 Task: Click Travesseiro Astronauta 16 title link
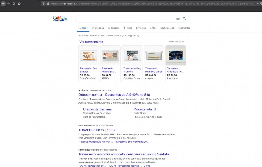175,70
